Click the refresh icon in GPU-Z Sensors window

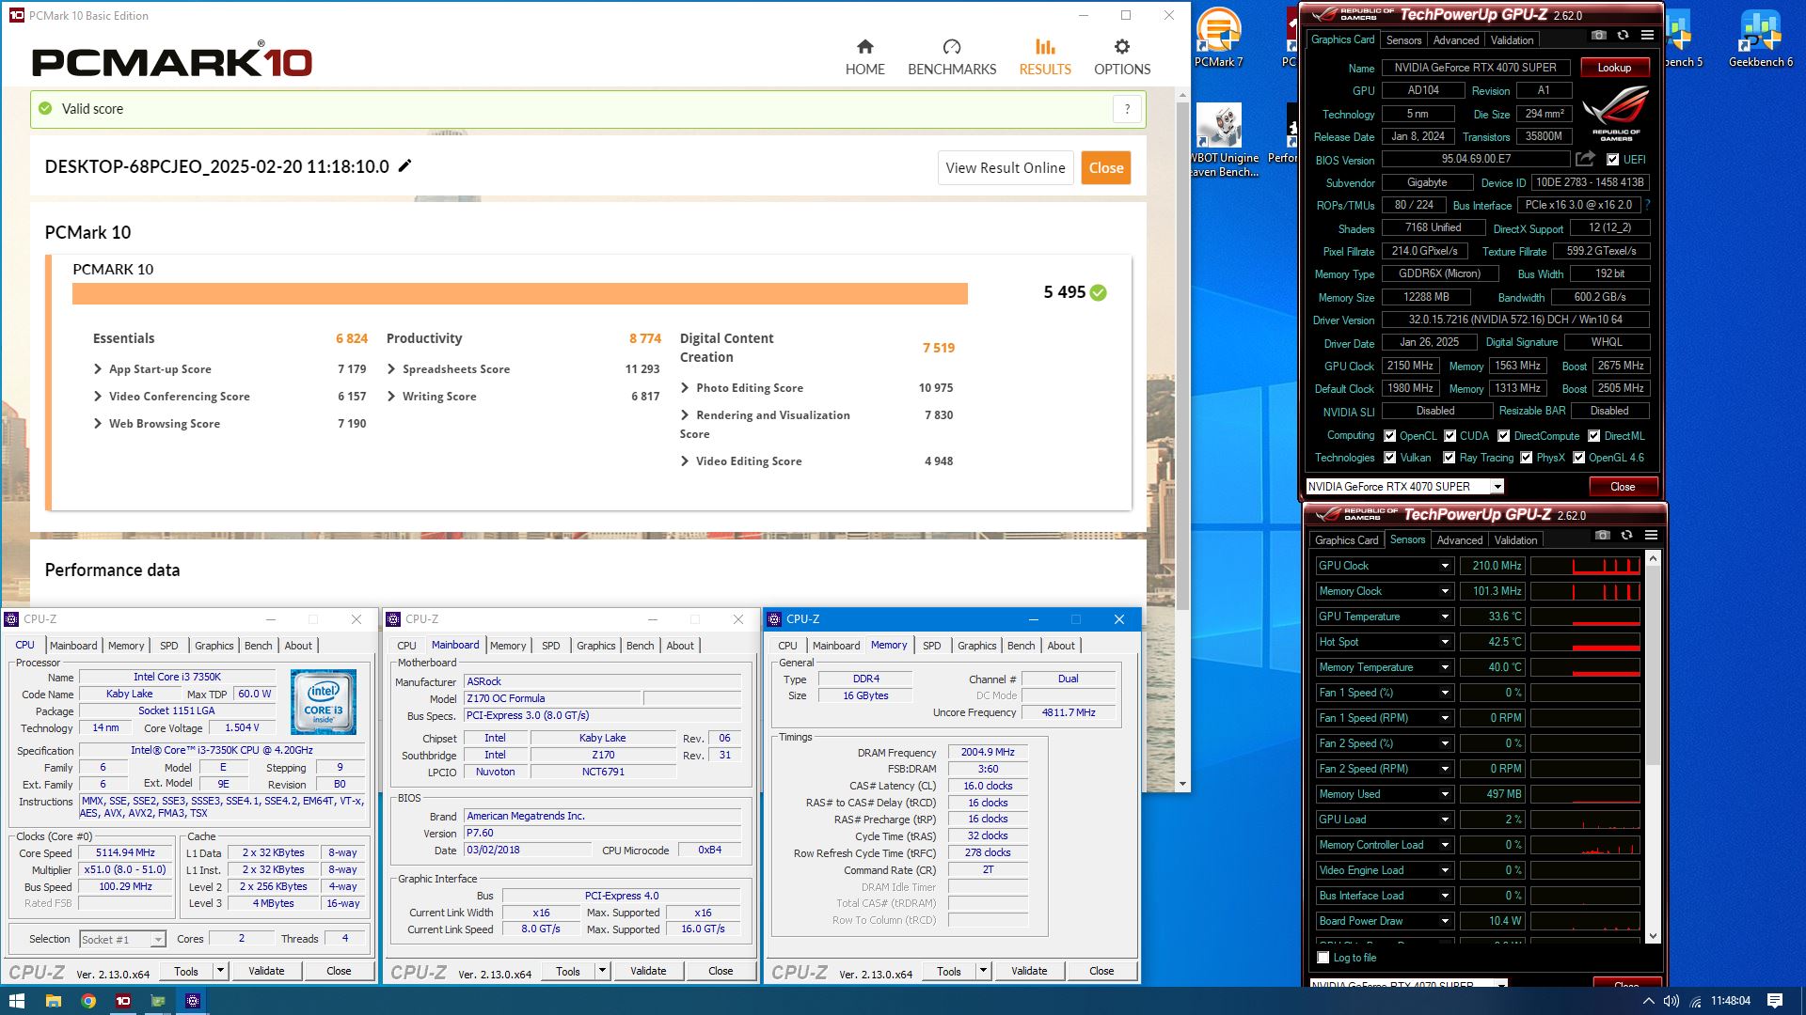(x=1626, y=536)
